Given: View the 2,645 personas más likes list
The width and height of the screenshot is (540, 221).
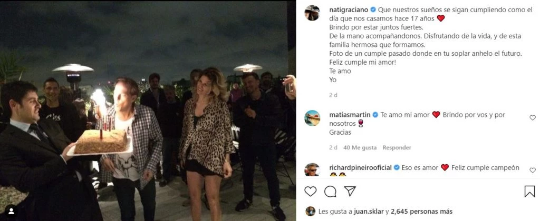Looking at the screenshot, I should pyautogui.click(x=420, y=212).
